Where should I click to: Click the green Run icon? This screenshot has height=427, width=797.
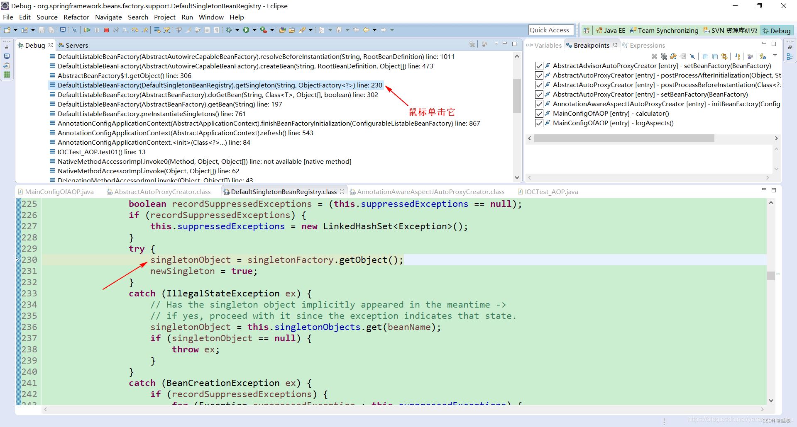coord(246,30)
